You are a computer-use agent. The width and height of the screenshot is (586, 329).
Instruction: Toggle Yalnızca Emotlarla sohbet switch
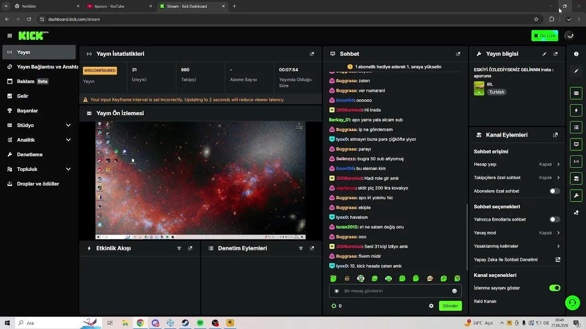(x=554, y=219)
